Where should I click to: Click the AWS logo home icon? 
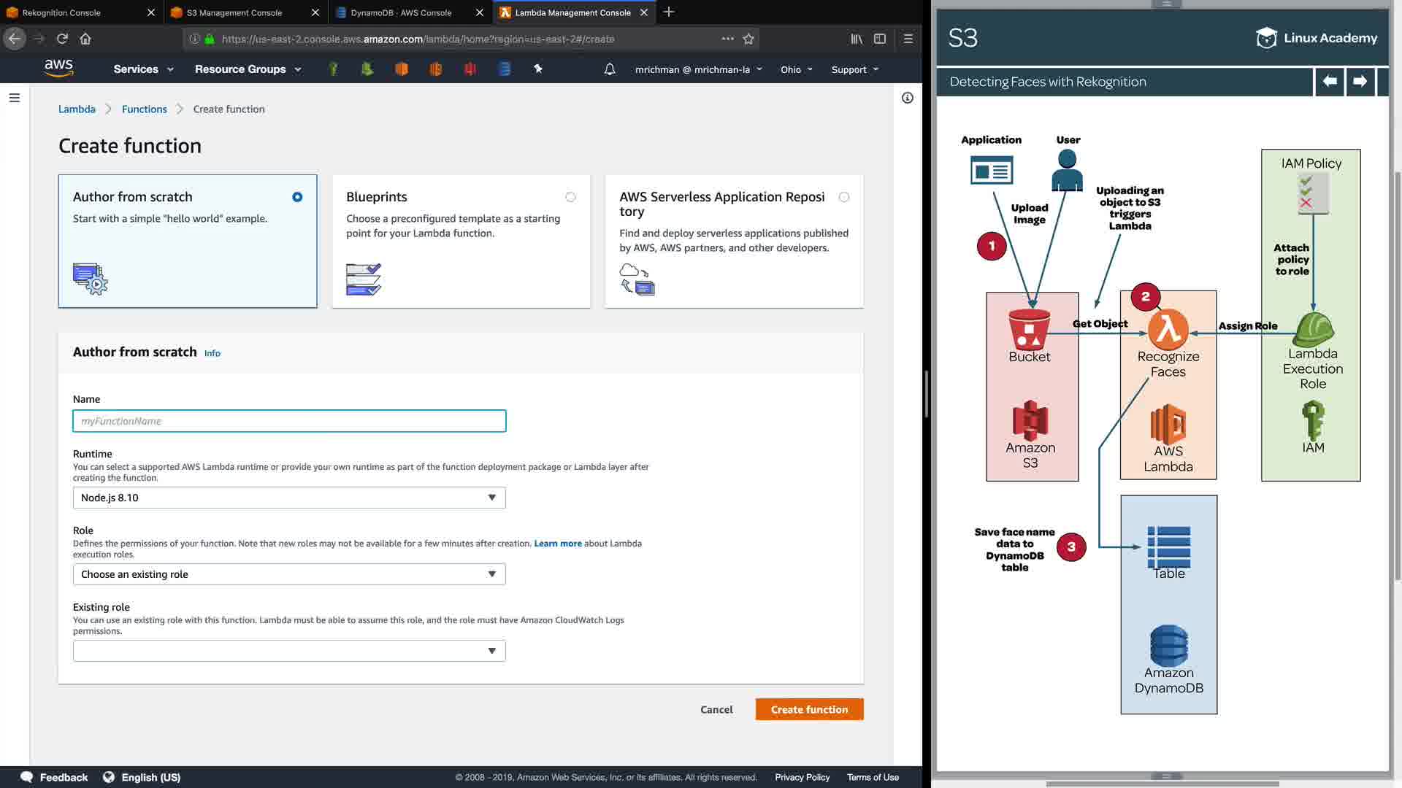(58, 68)
